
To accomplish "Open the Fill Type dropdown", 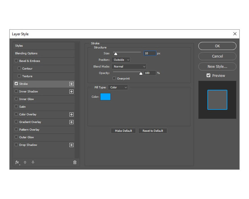I will (x=118, y=88).
